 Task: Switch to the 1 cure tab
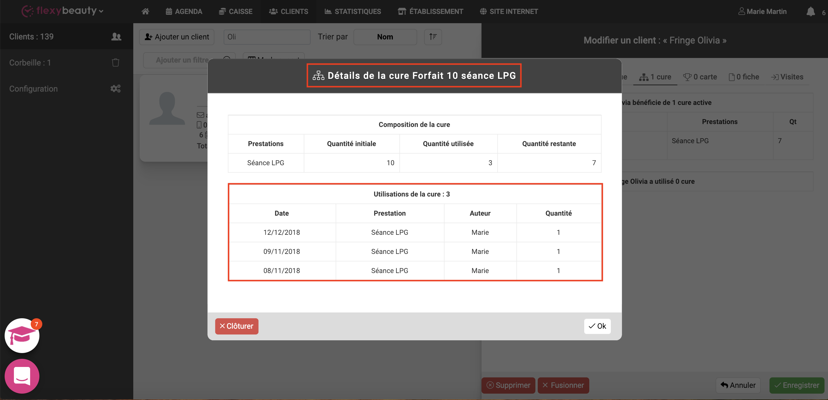(x=655, y=77)
